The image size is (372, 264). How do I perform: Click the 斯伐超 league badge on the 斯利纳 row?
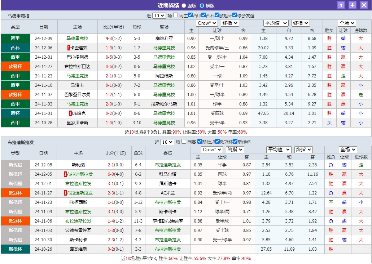(15, 165)
